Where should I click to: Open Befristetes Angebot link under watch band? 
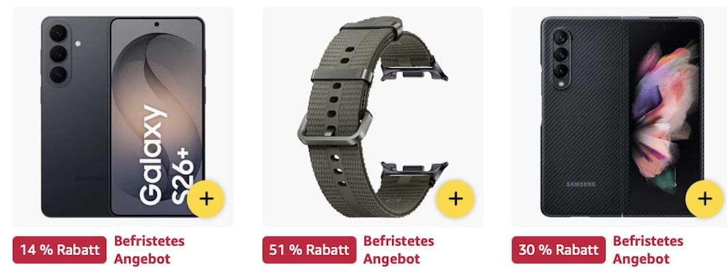click(398, 250)
